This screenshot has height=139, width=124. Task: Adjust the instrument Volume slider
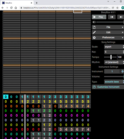[114, 76]
